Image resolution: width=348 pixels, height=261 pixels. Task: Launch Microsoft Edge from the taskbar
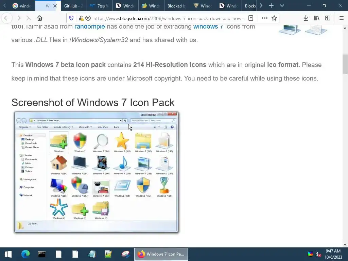click(25, 254)
